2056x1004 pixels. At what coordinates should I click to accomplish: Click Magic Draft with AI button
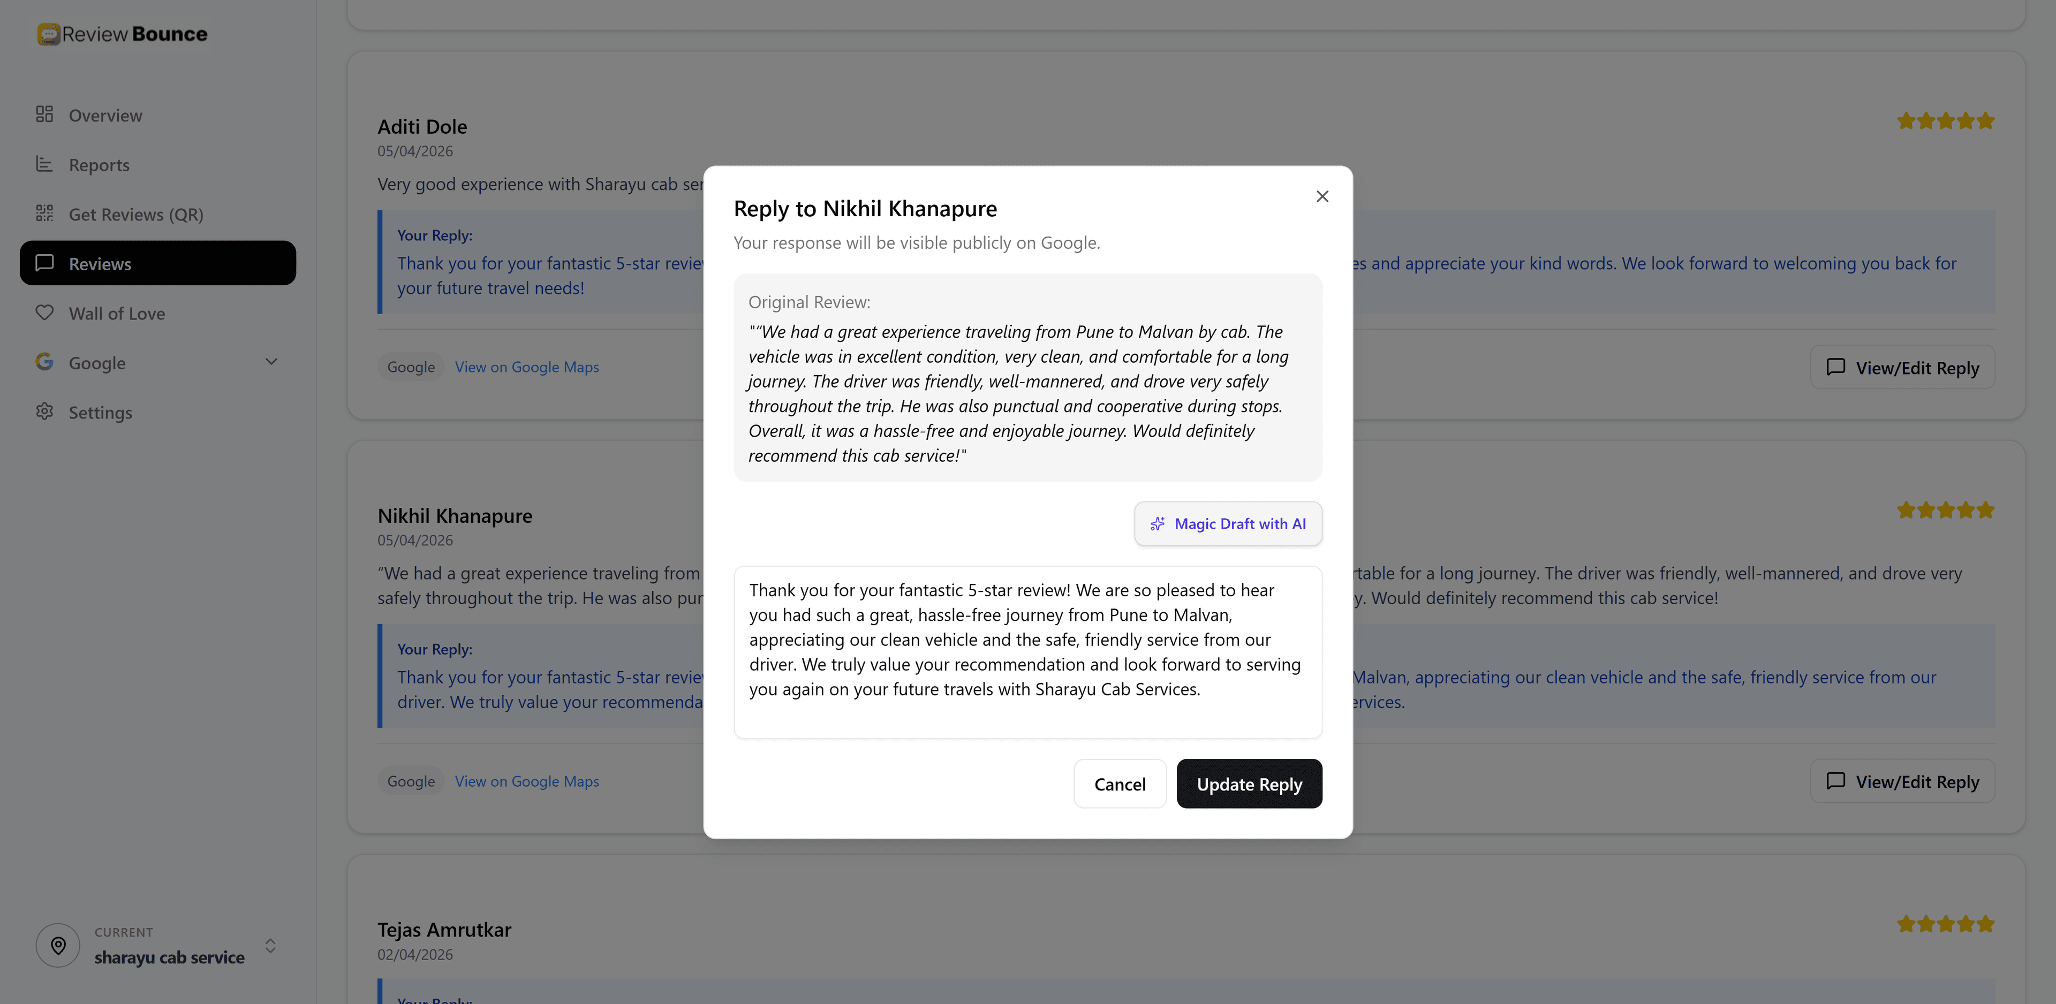click(x=1228, y=523)
